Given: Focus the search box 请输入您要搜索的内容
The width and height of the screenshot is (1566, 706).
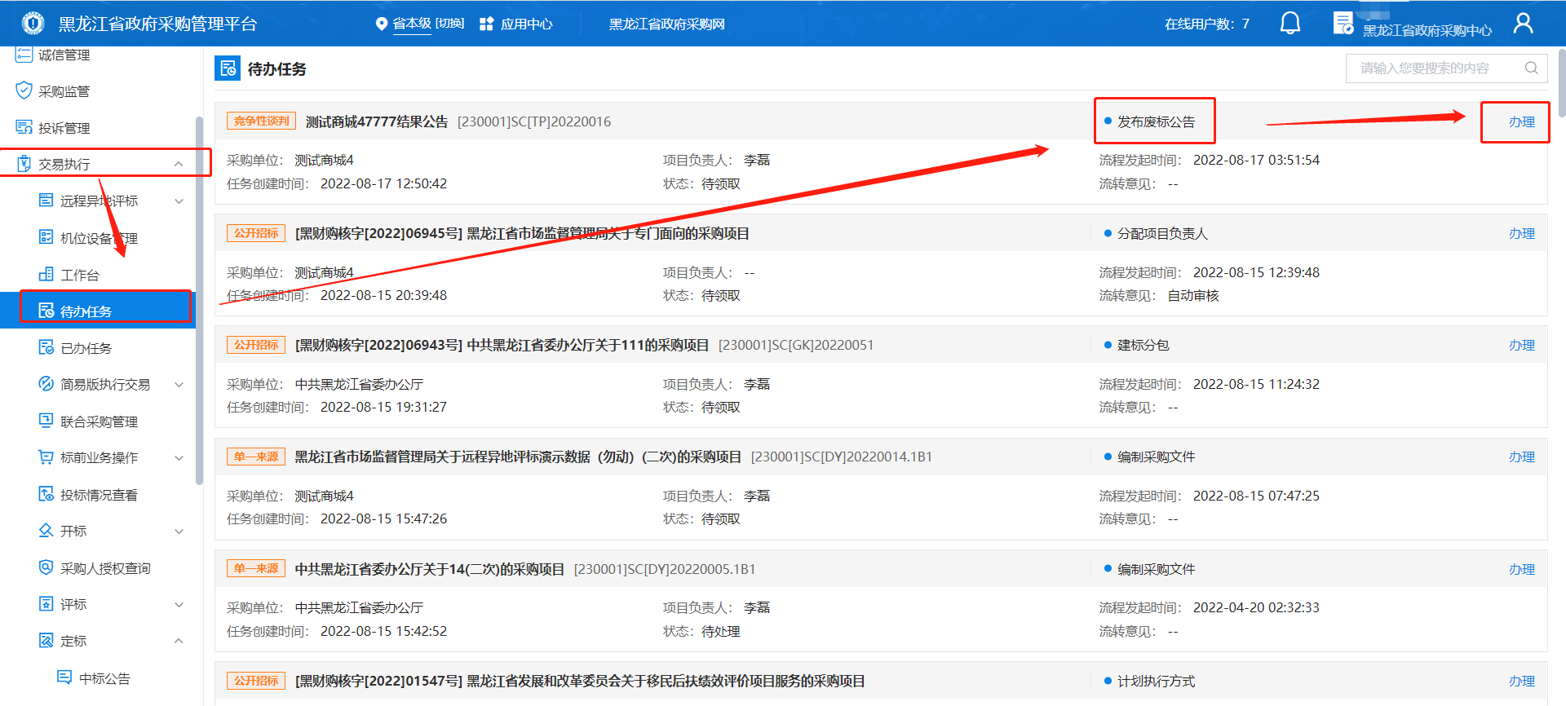Looking at the screenshot, I should [1446, 68].
